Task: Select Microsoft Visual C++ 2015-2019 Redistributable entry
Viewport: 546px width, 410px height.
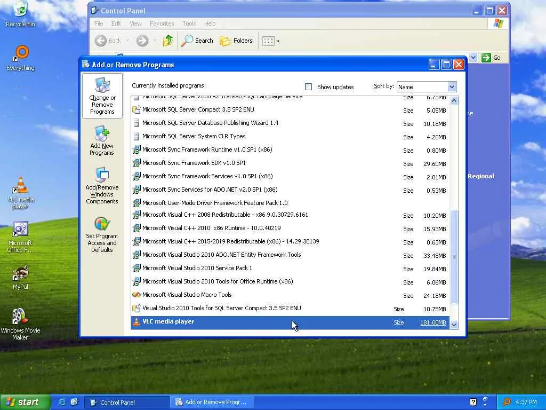Action: pyautogui.click(x=290, y=242)
